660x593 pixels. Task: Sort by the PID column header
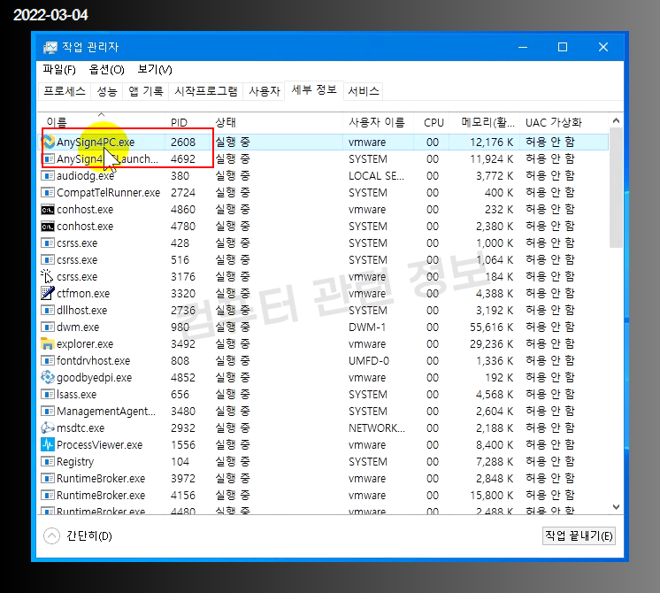point(188,122)
